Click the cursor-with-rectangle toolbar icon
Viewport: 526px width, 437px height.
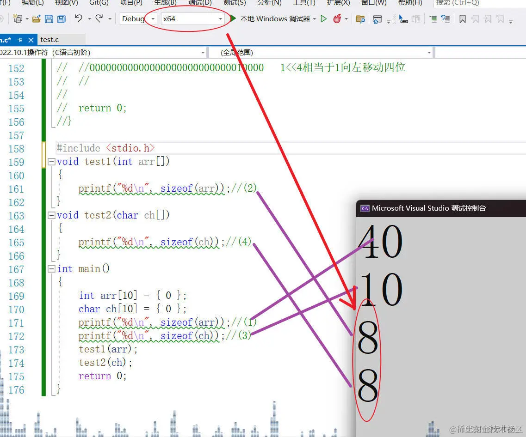[x=403, y=19]
